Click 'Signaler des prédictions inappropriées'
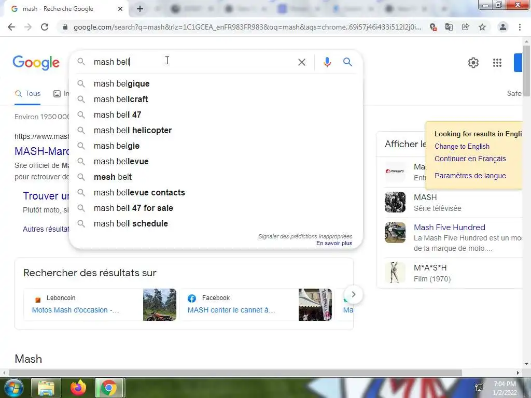 coord(305,236)
